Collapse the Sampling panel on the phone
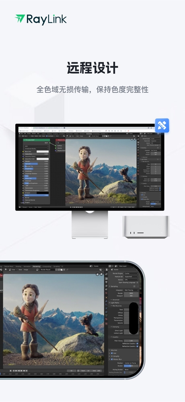The width and height of the screenshot is (185, 402). pyautogui.click(x=115, y=286)
